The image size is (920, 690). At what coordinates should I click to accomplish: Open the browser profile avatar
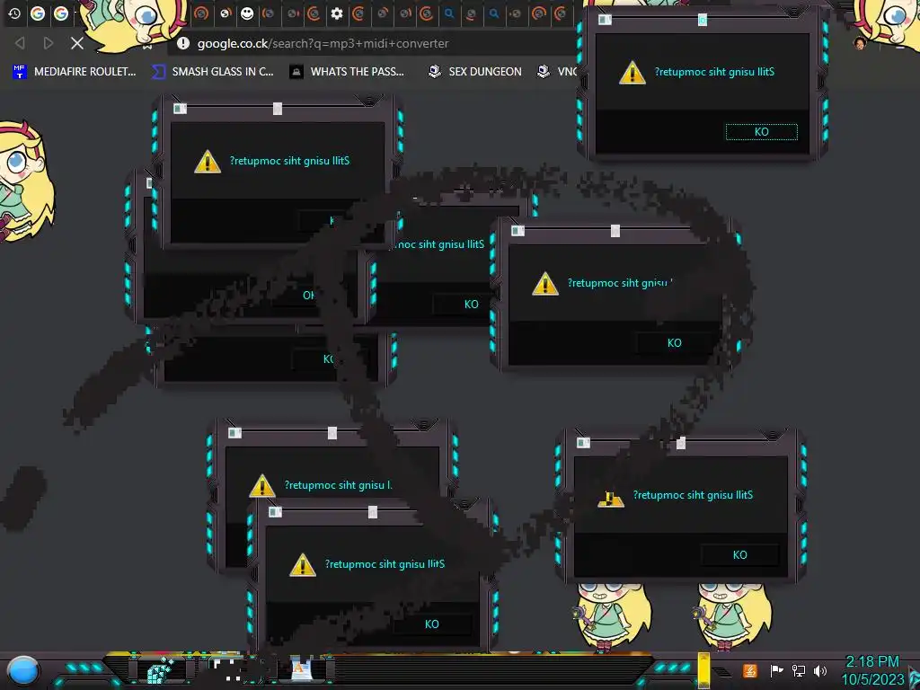point(860,43)
